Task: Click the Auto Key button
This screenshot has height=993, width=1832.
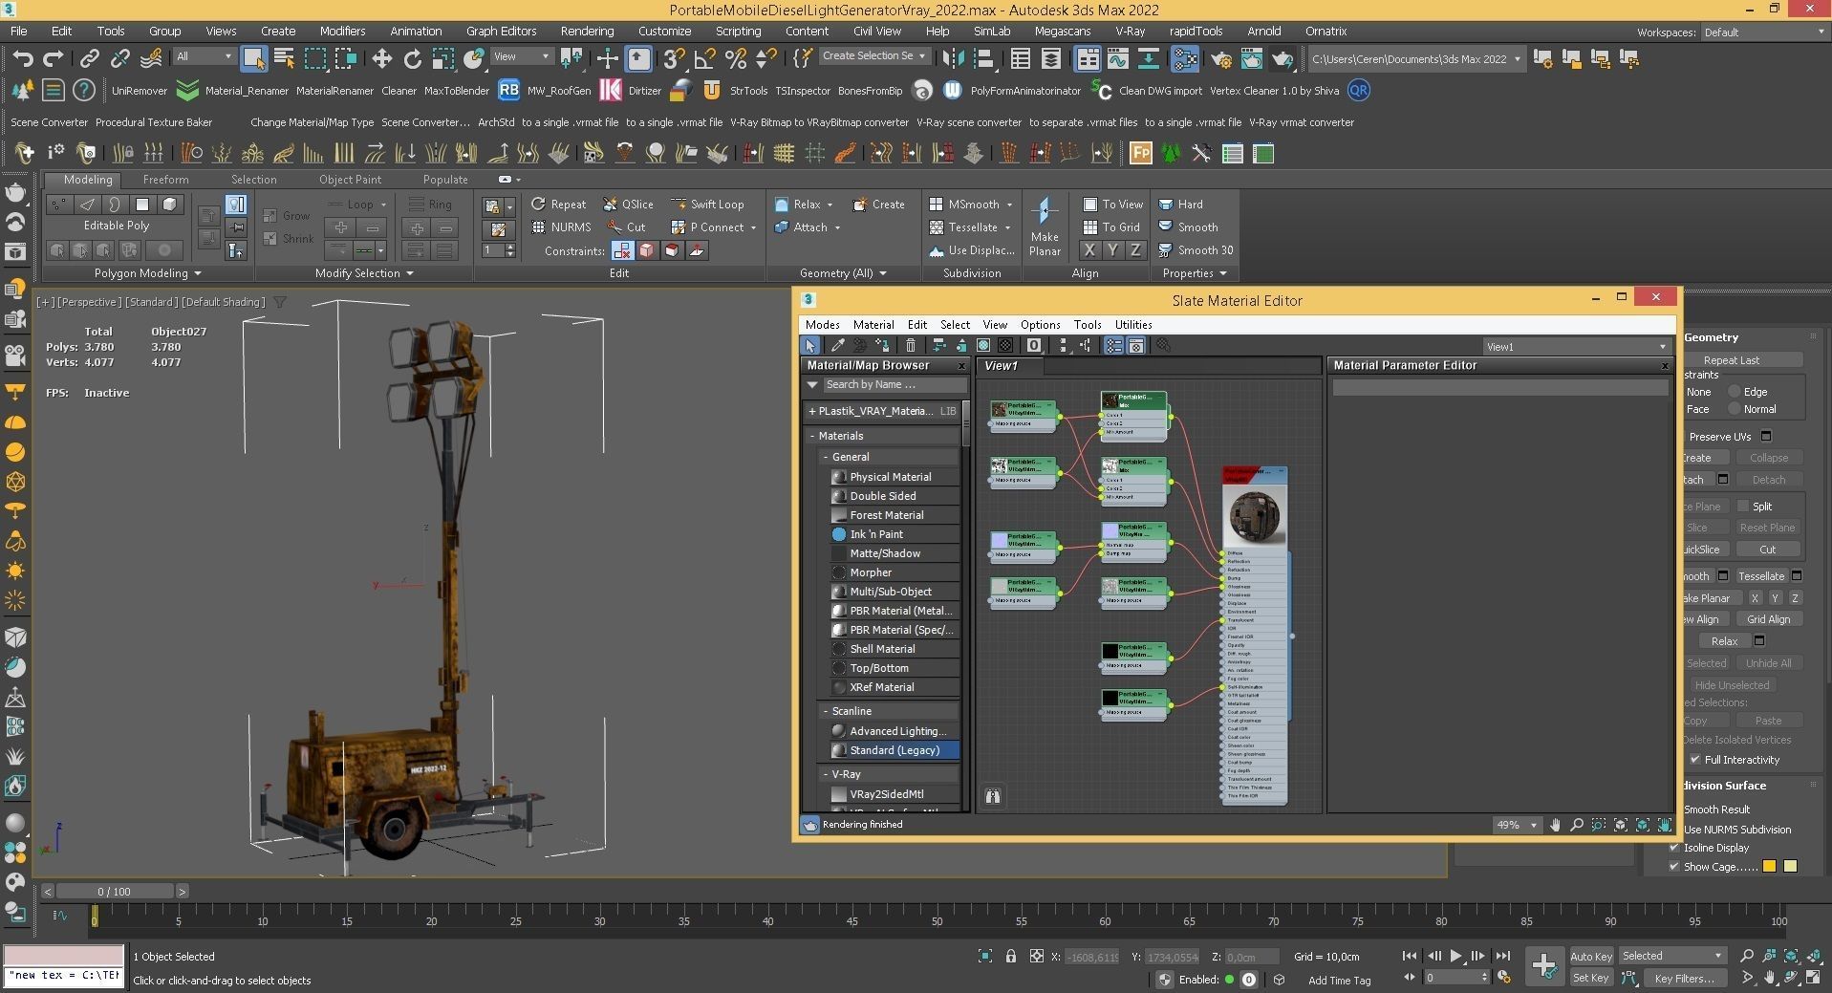Action: click(x=1590, y=956)
